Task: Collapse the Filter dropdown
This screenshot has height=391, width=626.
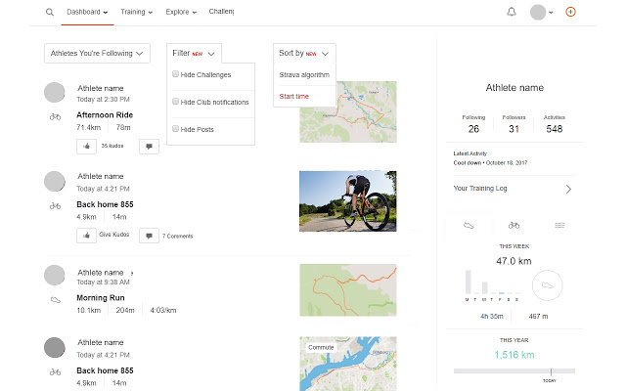Action: coord(194,54)
